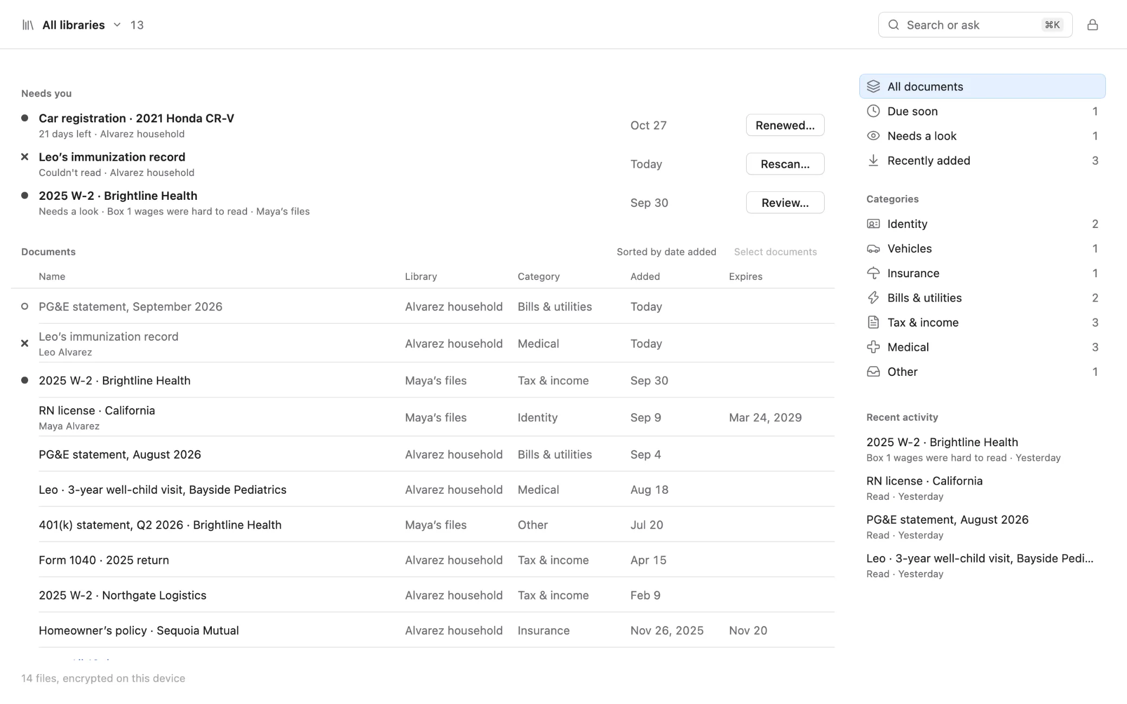1127x704 pixels.
Task: Open Form 1040 · 2025 return
Action: (x=103, y=560)
